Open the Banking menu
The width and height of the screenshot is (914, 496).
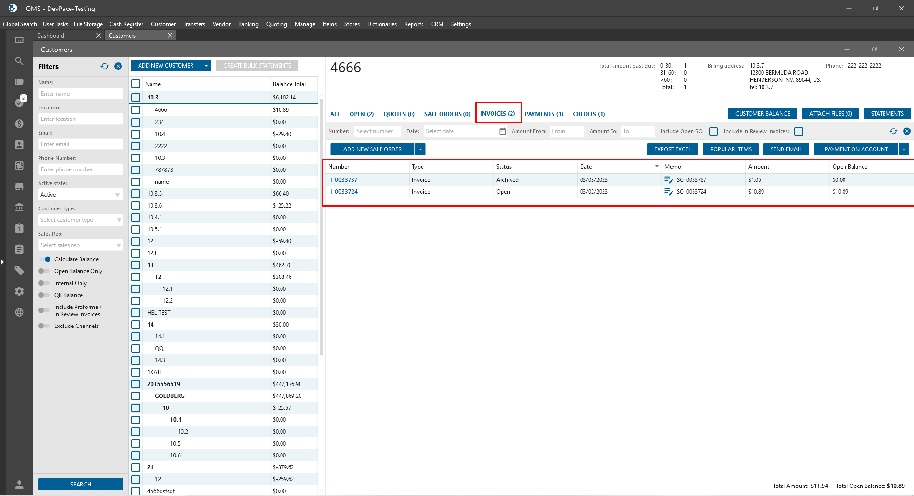tap(248, 24)
